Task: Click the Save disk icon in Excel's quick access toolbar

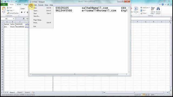Action: [5, 1]
